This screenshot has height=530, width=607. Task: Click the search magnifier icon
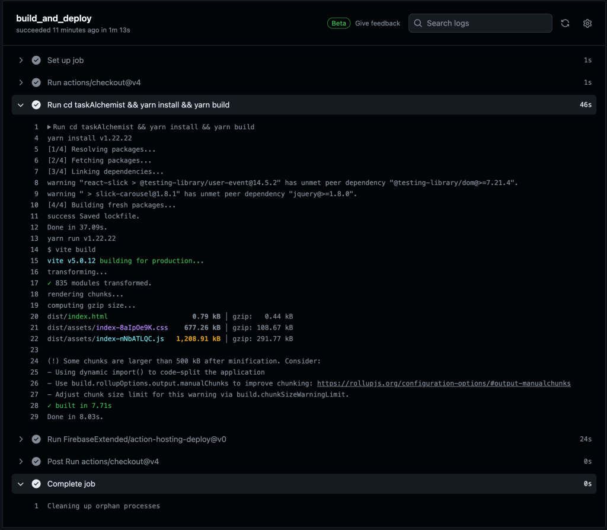point(418,23)
